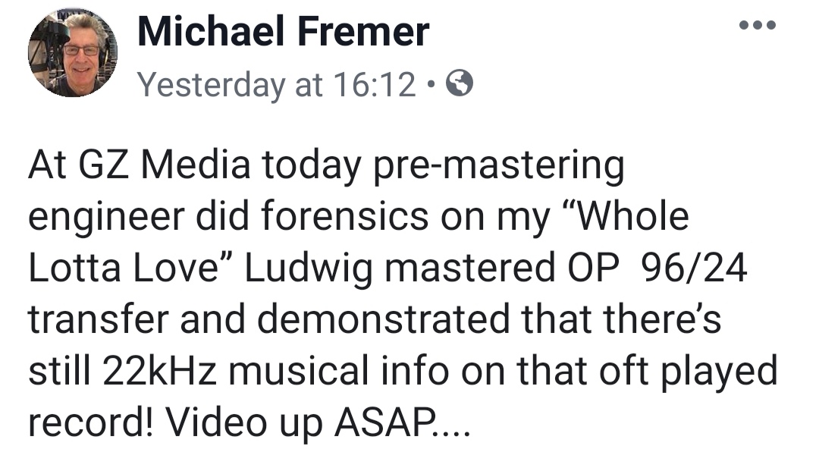Click the word "transfer" in the post
The width and height of the screenshot is (819, 468).
[x=105, y=321]
